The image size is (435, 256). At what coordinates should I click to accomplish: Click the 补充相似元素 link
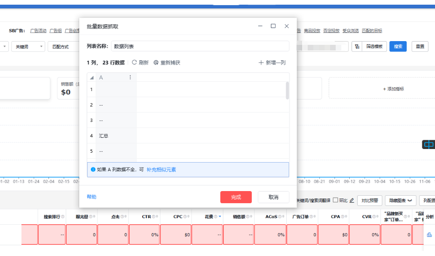pos(161,170)
